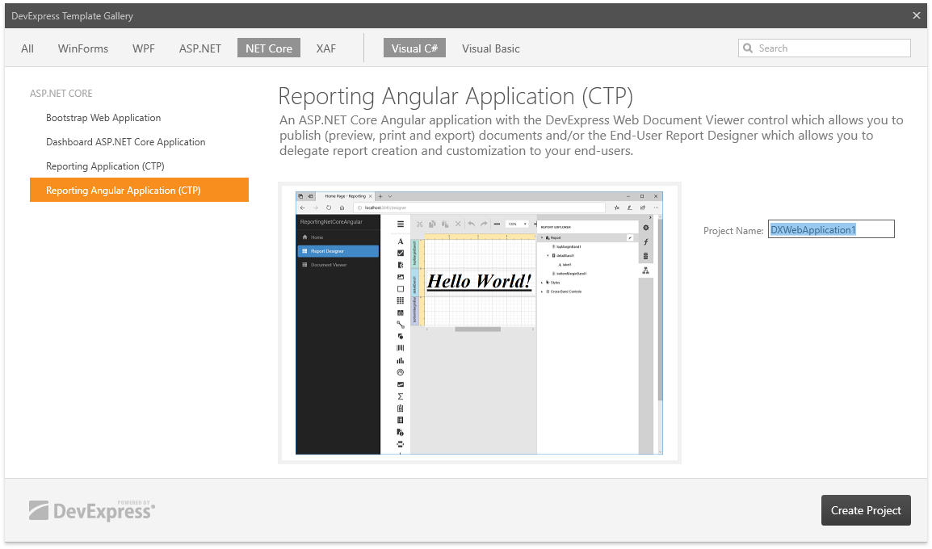The height and width of the screenshot is (549, 932).
Task: Click the DevExpress logo in the footer
Action: pyautogui.click(x=92, y=509)
